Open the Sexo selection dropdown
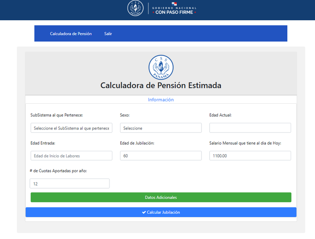The image size is (315, 239). tap(161, 128)
